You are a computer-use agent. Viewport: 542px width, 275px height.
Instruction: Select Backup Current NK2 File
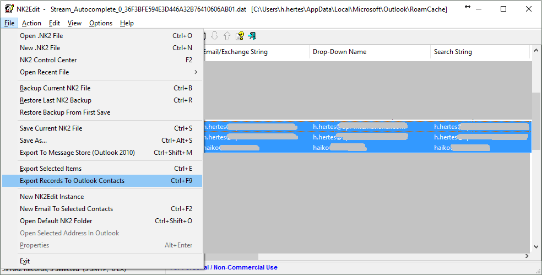click(102, 88)
